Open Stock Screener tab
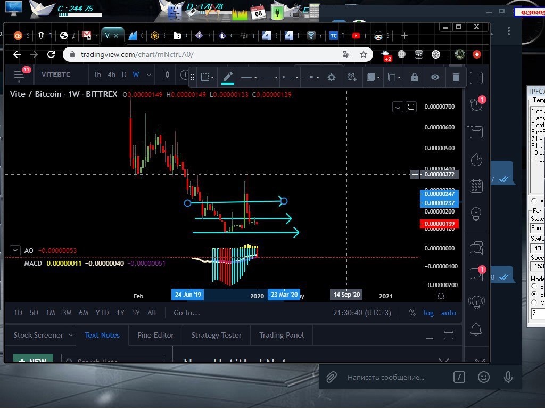This screenshot has height=409, width=545. click(38, 336)
